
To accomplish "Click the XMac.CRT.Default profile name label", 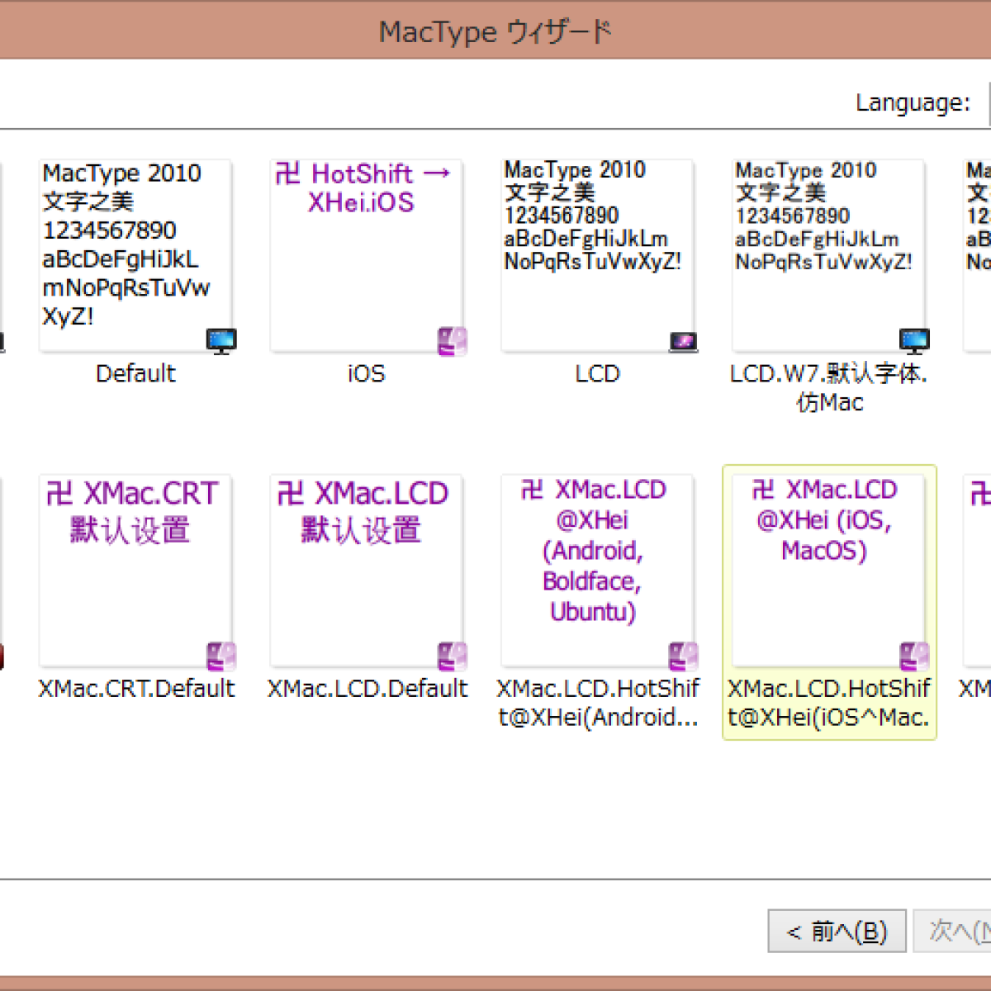I will (136, 689).
